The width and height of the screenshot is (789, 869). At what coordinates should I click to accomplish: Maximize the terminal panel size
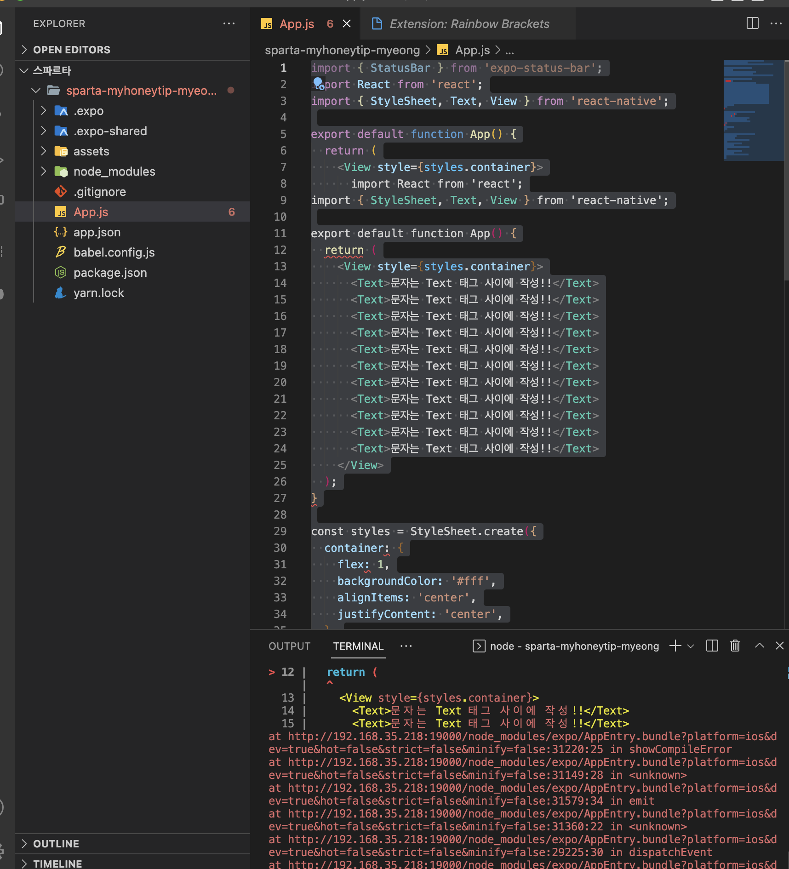pyautogui.click(x=760, y=646)
